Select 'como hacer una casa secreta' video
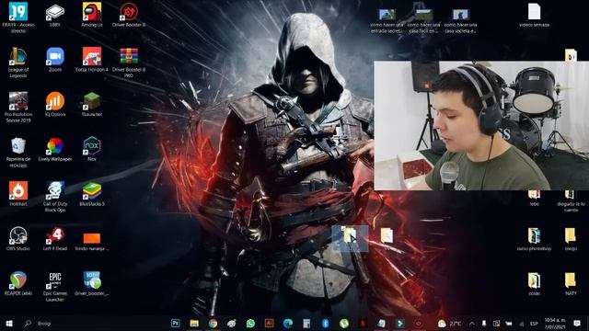The width and height of the screenshot is (589, 331). click(x=460, y=21)
